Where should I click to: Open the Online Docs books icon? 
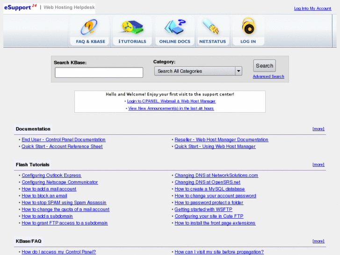pos(175,27)
